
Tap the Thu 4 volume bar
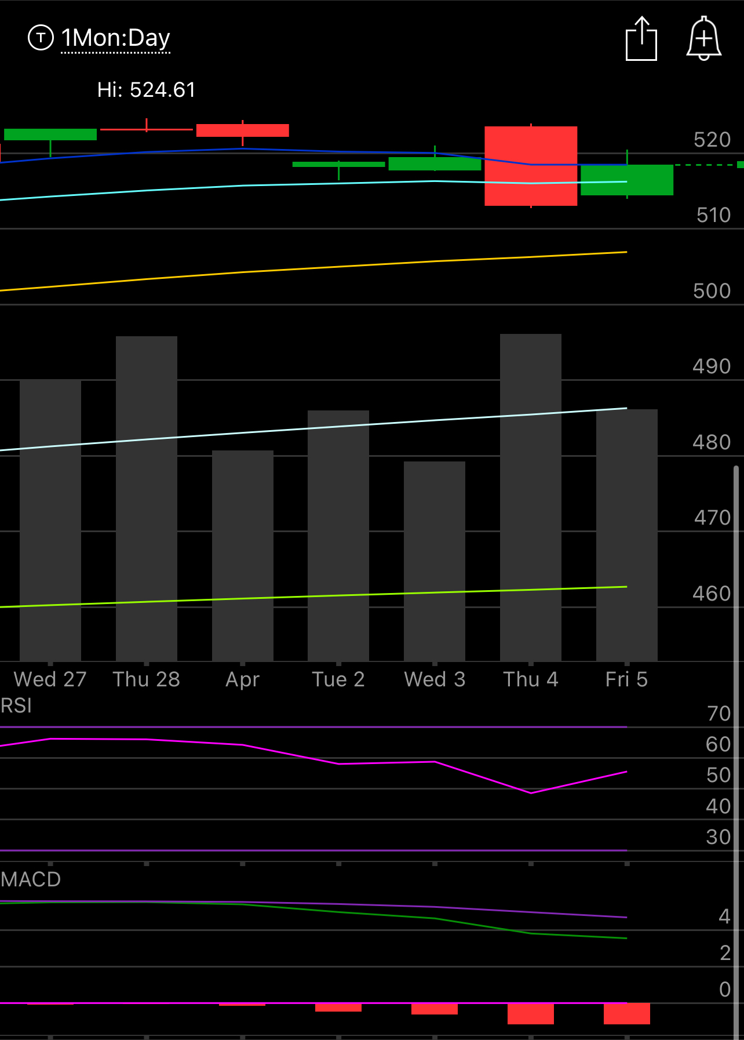coord(531,497)
